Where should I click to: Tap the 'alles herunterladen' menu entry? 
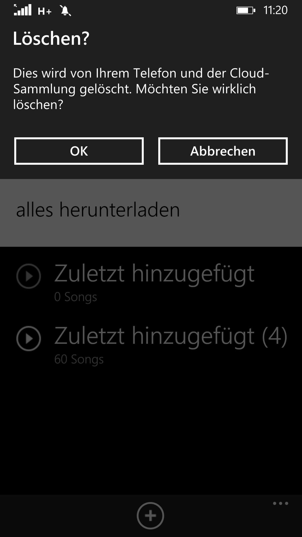151,213
